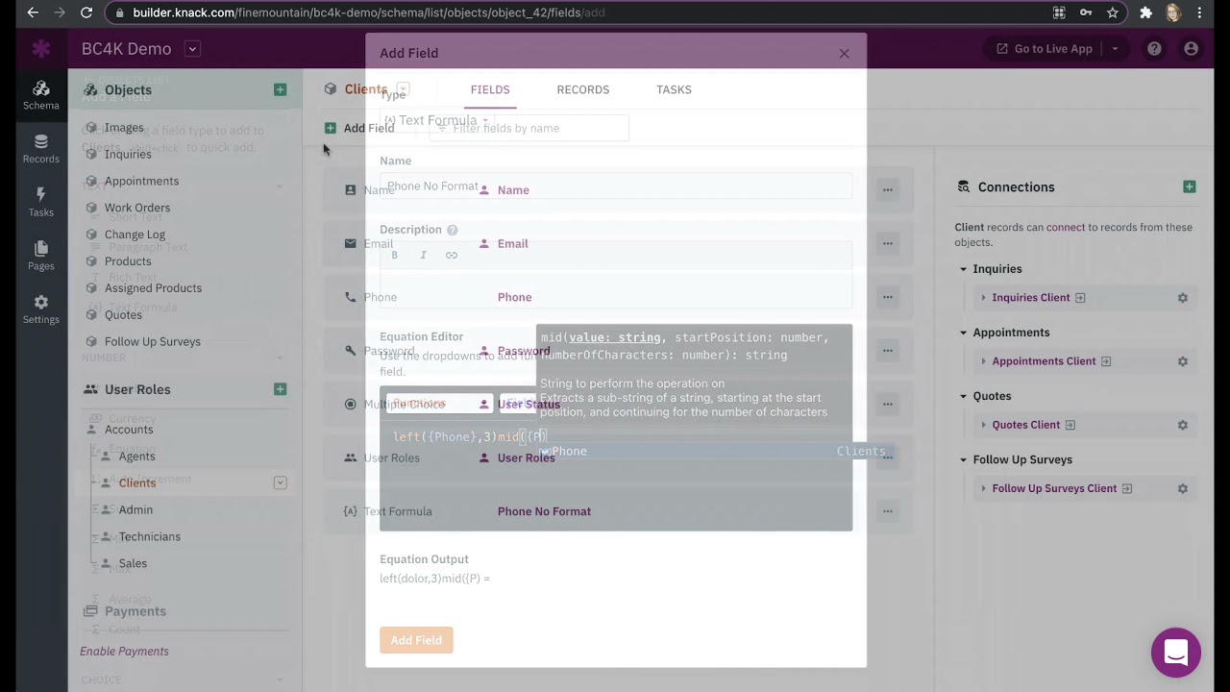Expand the Quotes Client connection

[983, 425]
